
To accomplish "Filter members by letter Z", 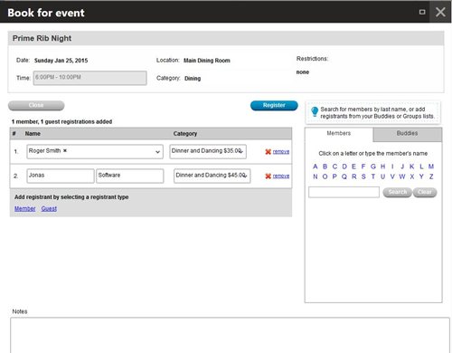I will pos(431,176).
